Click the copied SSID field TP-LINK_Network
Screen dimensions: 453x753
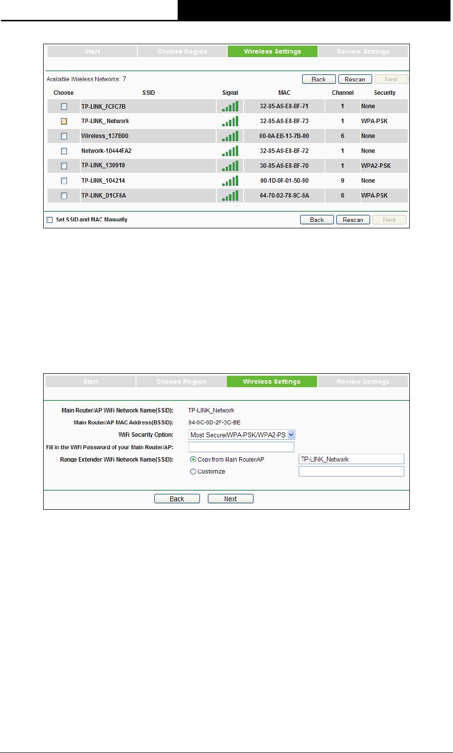pos(351,459)
